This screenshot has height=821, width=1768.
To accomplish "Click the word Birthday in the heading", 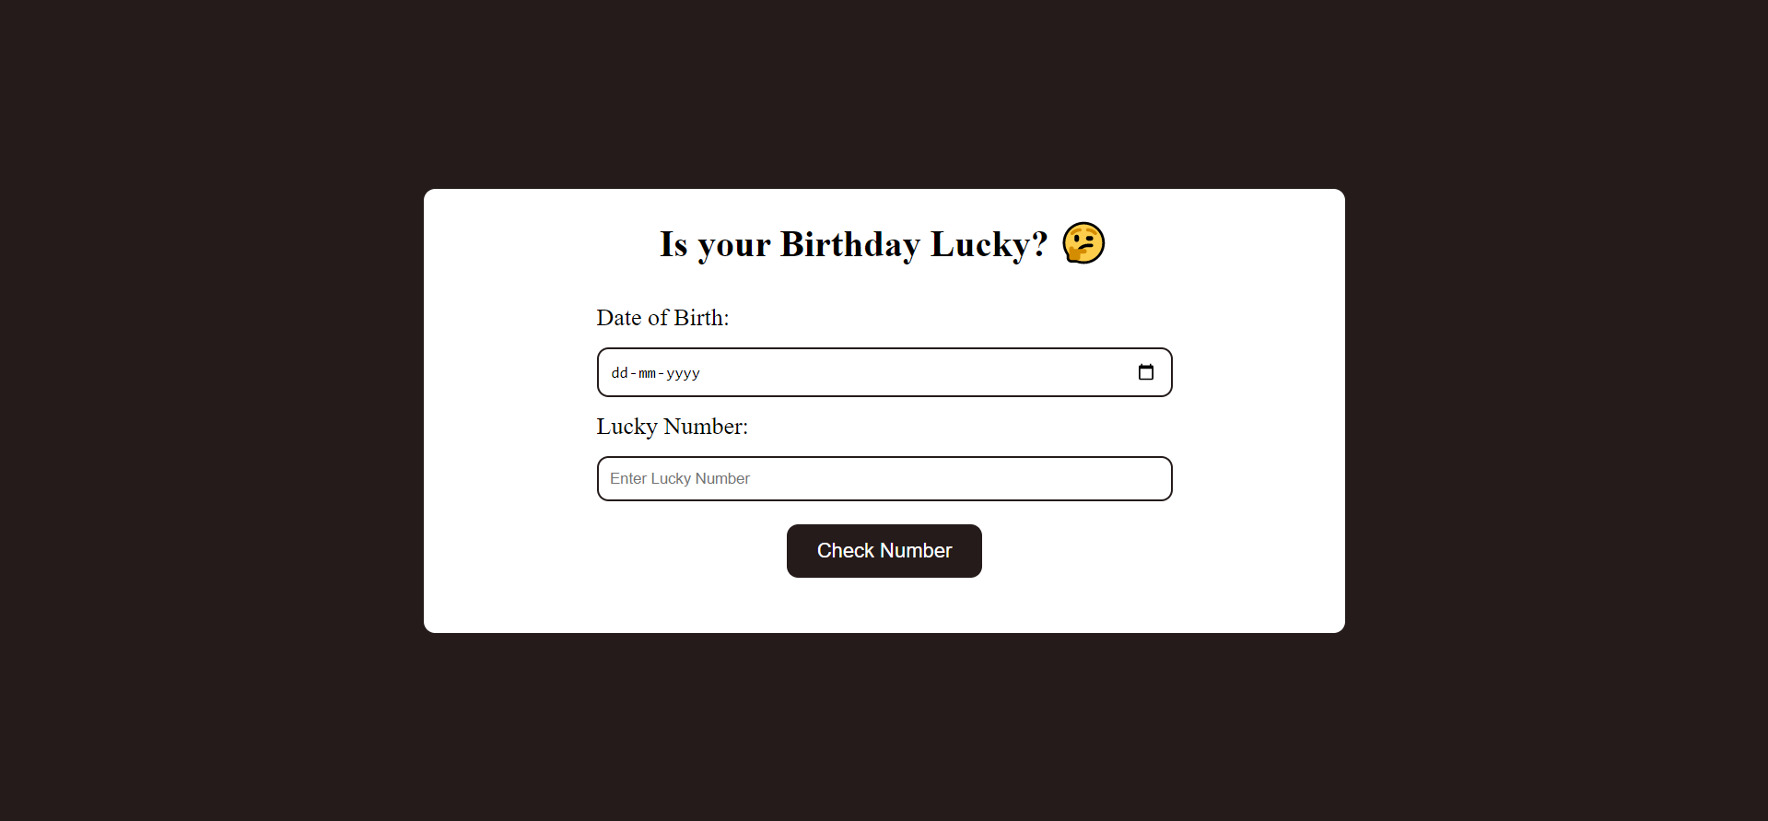I will [850, 244].
